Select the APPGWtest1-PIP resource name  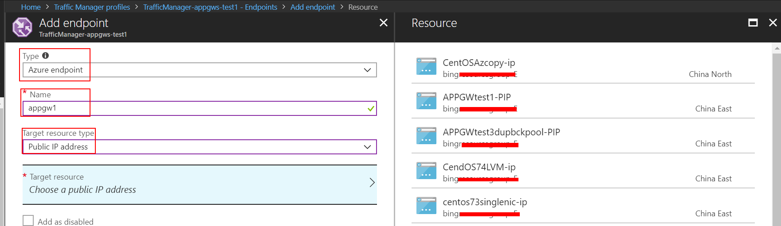pyautogui.click(x=477, y=97)
